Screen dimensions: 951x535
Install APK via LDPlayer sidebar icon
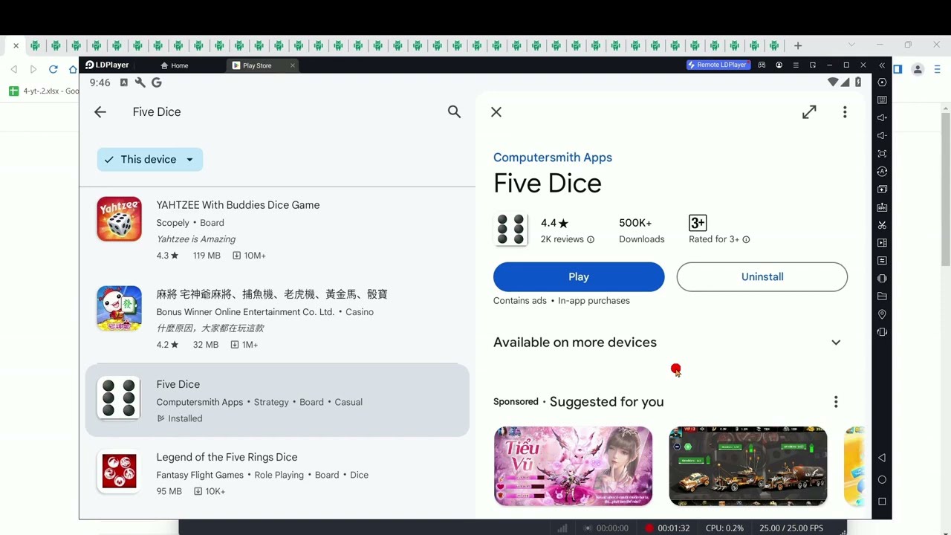coord(882,207)
